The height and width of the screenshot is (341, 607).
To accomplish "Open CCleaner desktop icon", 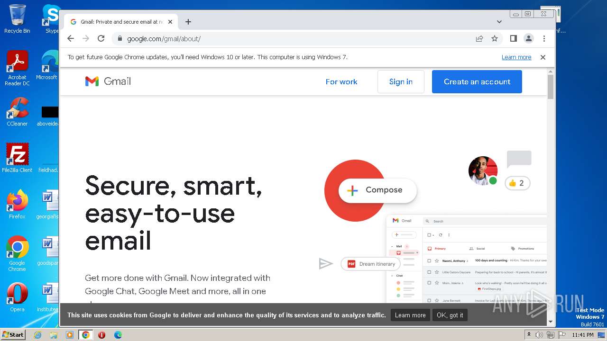I will pyautogui.click(x=17, y=112).
